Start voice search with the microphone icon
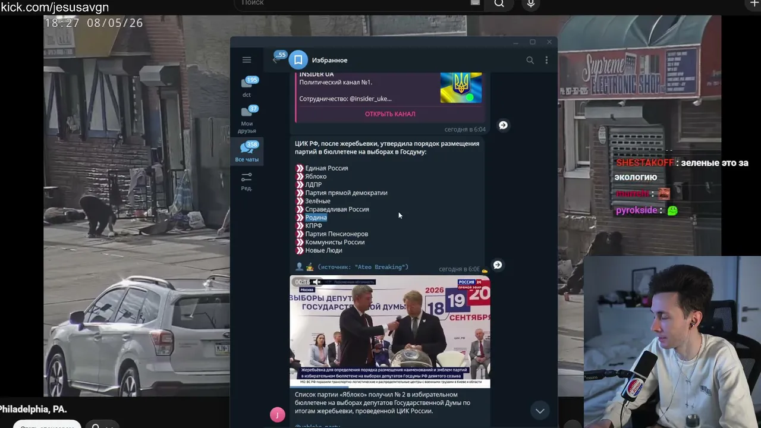 tap(531, 4)
